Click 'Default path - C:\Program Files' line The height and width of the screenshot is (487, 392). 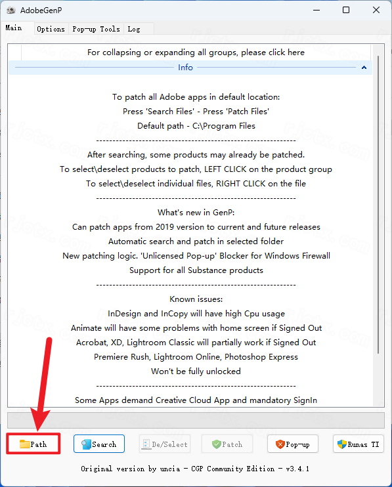tap(196, 126)
